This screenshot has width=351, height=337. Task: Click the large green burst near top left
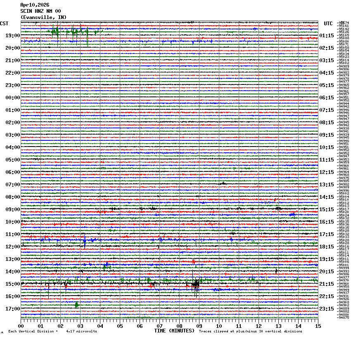(x=55, y=31)
